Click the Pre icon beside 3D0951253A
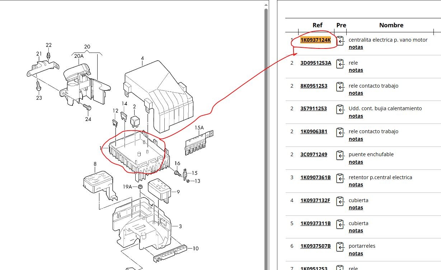The height and width of the screenshot is (270, 441). pos(340,64)
